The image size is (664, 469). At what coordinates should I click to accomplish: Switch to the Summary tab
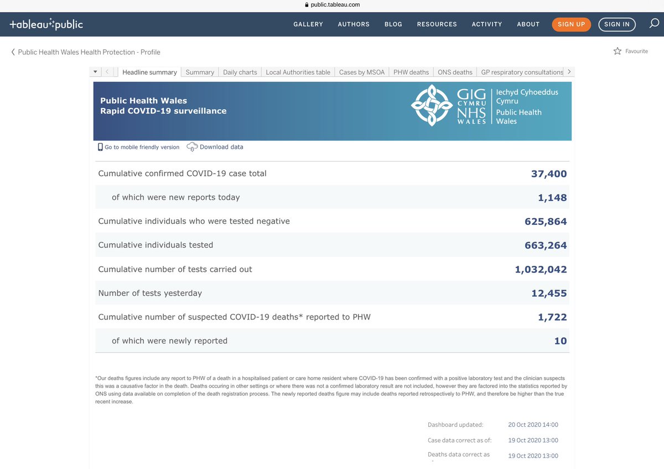tap(200, 72)
